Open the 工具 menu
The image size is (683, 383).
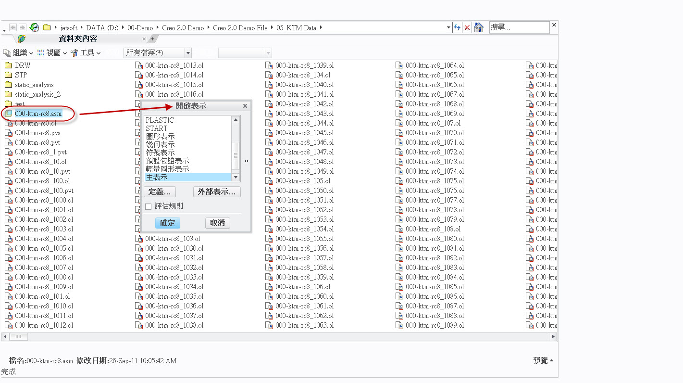tap(86, 53)
